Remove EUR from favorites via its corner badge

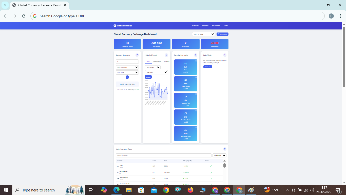196,61
